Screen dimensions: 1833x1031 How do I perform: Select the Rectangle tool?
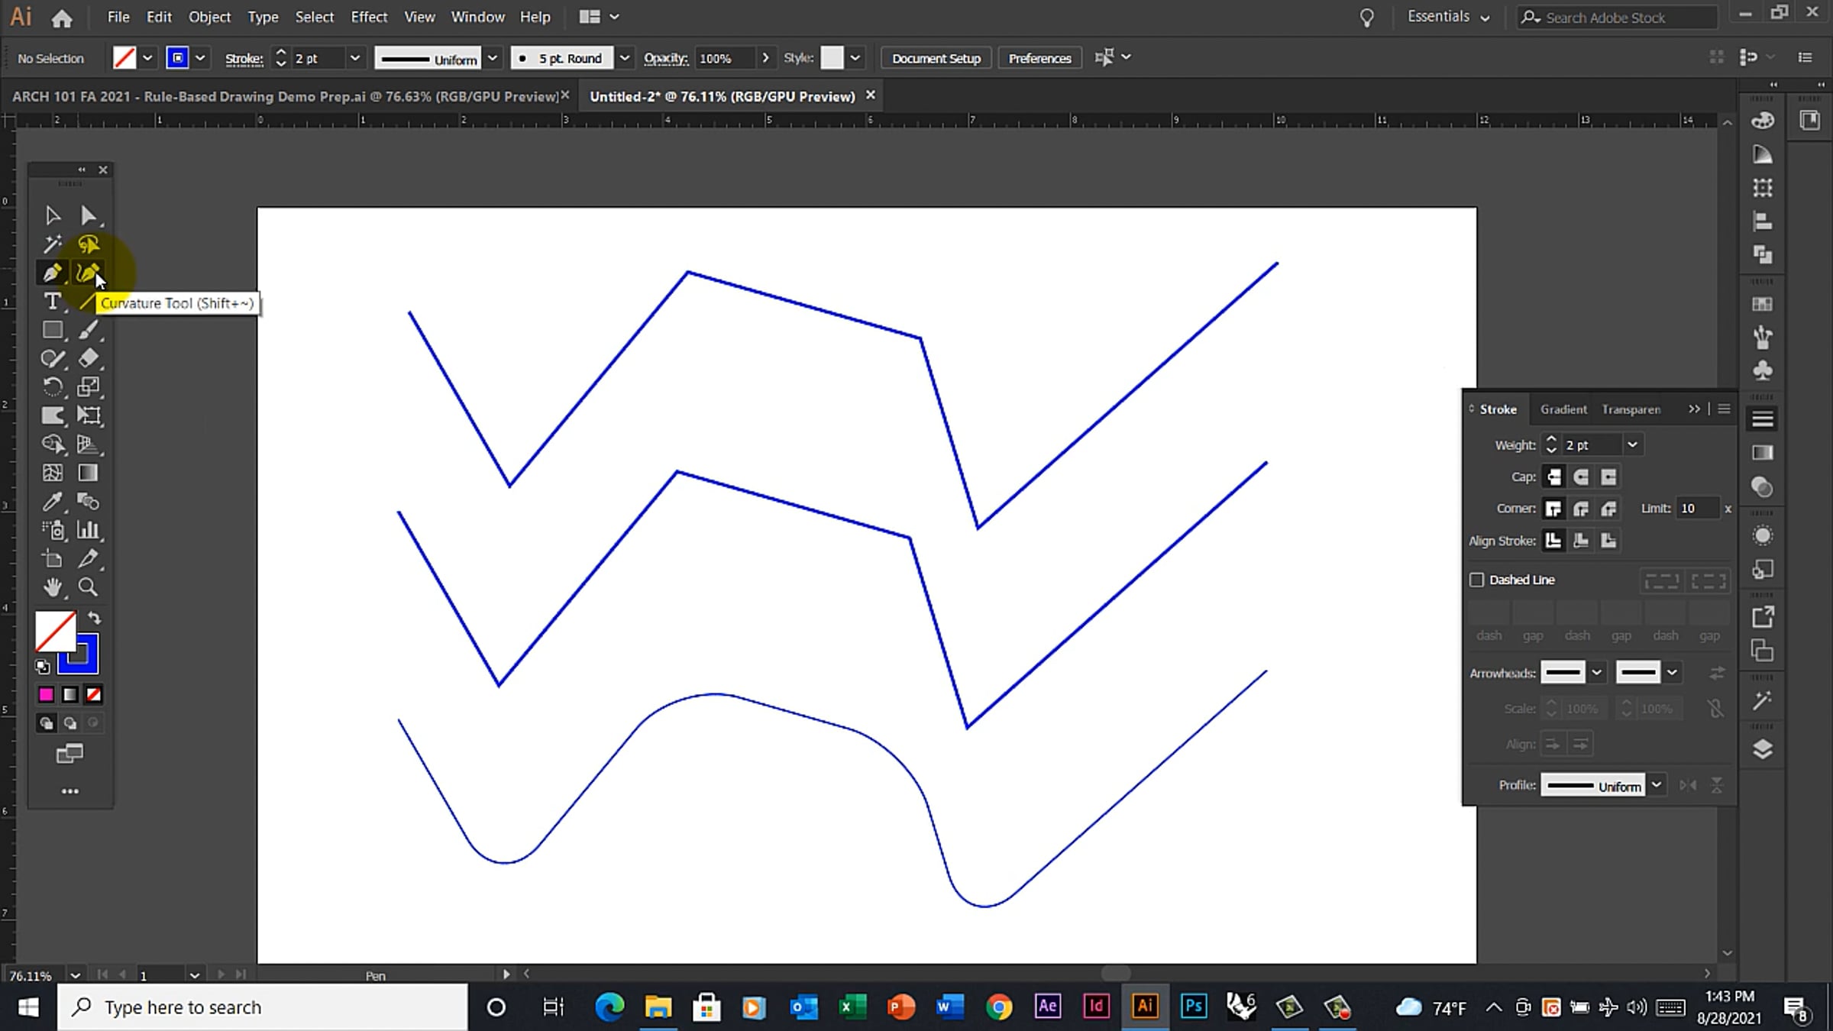pos(52,330)
